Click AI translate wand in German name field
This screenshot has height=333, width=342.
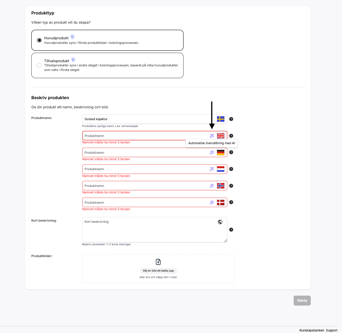pyautogui.click(x=212, y=153)
